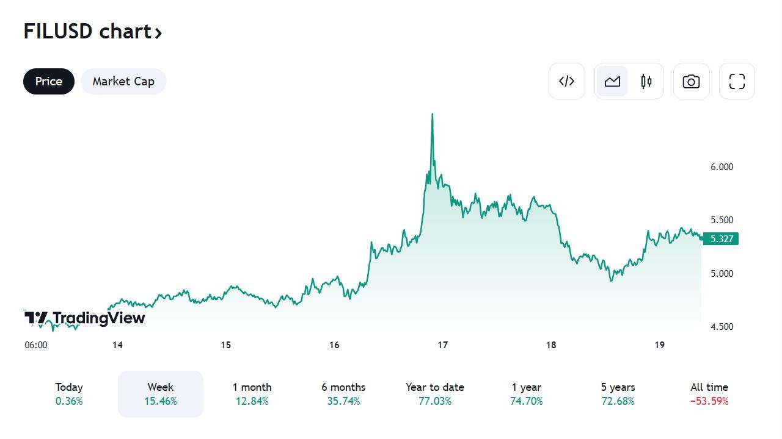
Task: Select the Price toggle
Action: point(49,81)
